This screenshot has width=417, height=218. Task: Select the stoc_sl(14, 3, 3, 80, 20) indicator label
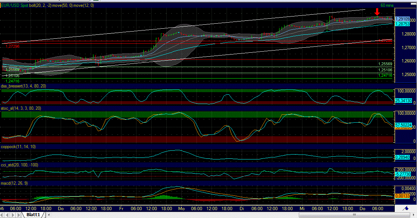[22, 108]
